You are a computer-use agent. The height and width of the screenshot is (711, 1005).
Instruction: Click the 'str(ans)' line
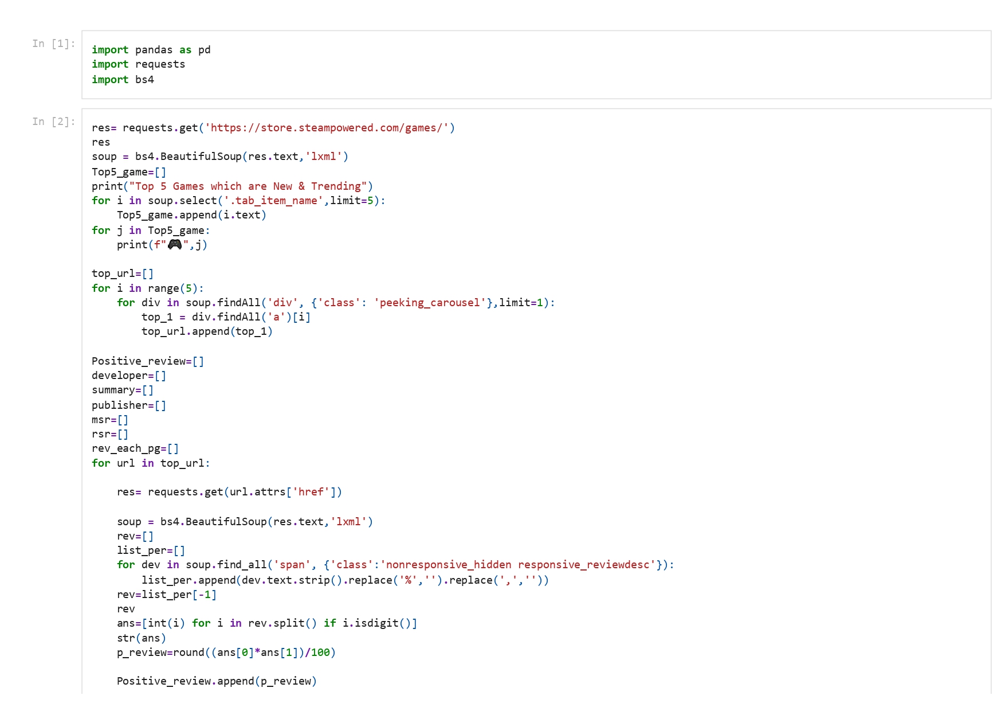click(x=142, y=638)
